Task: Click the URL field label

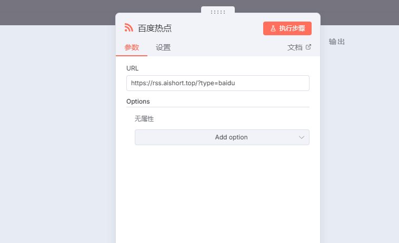Action: 132,68
